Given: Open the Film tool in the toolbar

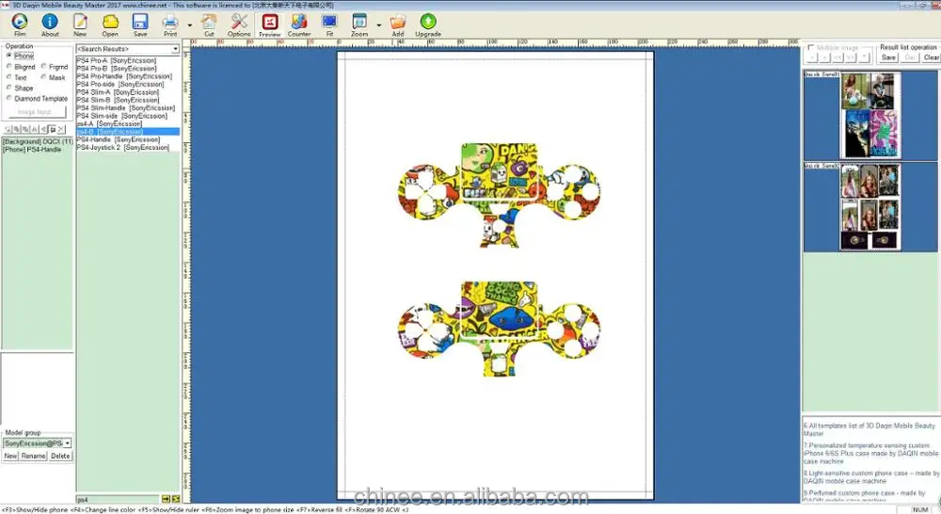Looking at the screenshot, I should point(20,24).
